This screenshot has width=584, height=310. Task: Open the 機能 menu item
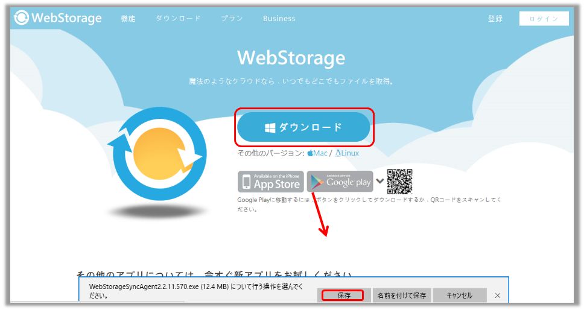click(x=128, y=18)
